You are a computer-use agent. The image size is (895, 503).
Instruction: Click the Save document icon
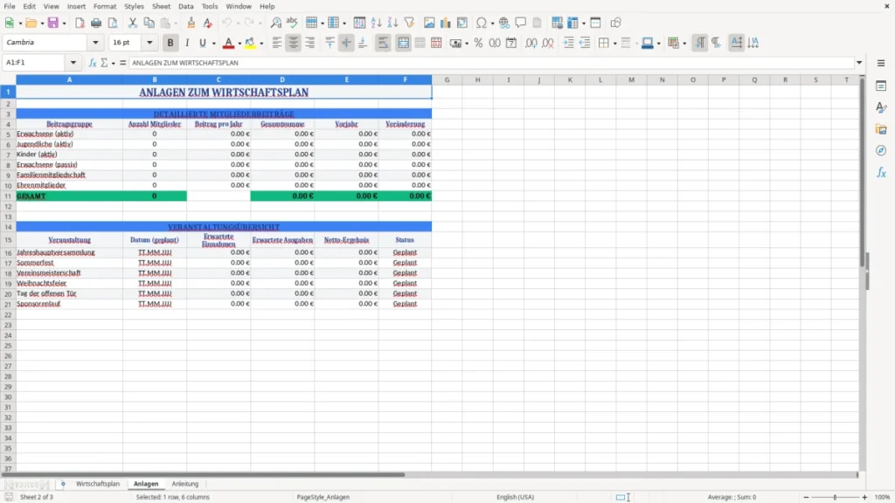tap(53, 23)
